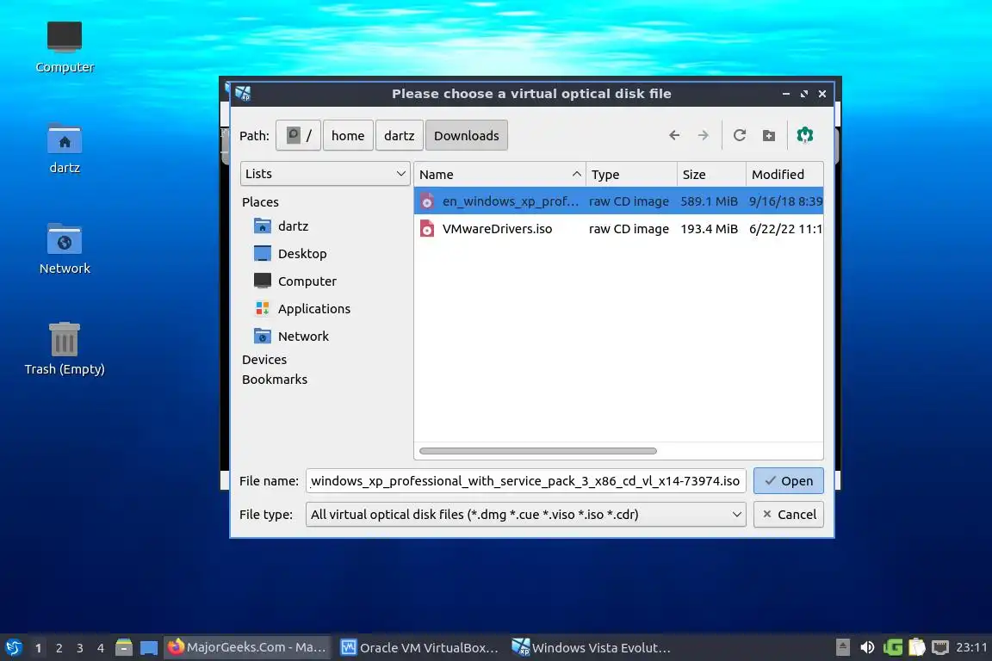The width and height of the screenshot is (992, 661).
Task: Switch to workspace 3
Action: pyautogui.click(x=80, y=648)
